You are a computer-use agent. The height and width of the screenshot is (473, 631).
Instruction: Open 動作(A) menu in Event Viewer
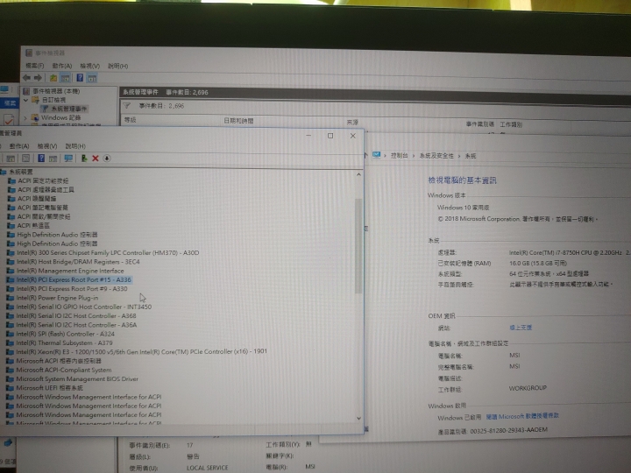(x=62, y=66)
